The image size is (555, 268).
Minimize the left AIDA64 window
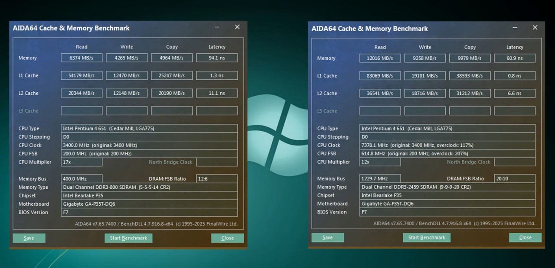217,27
